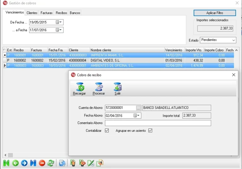The image size is (242, 169).
Task: Click the Aplicar Filtro button
Action: (x=215, y=13)
